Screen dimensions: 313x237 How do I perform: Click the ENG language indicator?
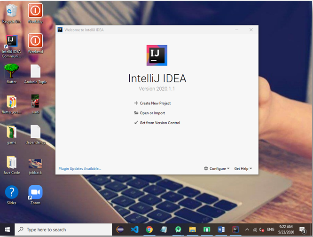coord(271,229)
